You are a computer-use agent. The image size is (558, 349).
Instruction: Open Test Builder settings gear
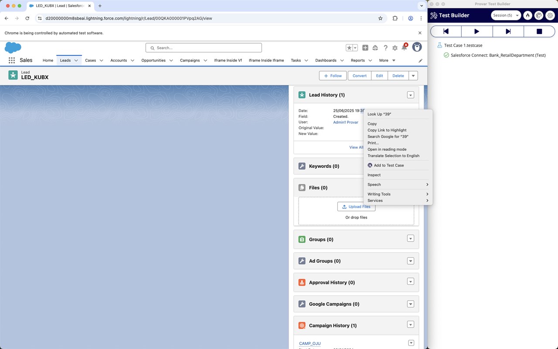click(x=550, y=15)
